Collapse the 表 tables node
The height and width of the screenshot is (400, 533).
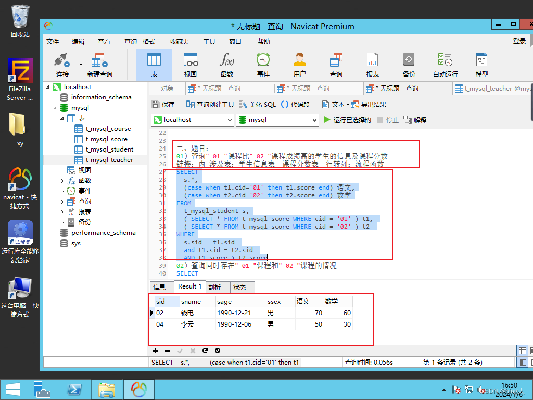62,118
